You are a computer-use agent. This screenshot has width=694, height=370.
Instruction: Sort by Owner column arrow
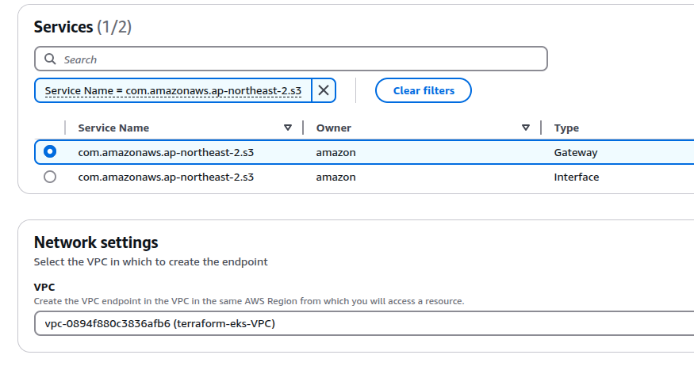click(x=526, y=128)
